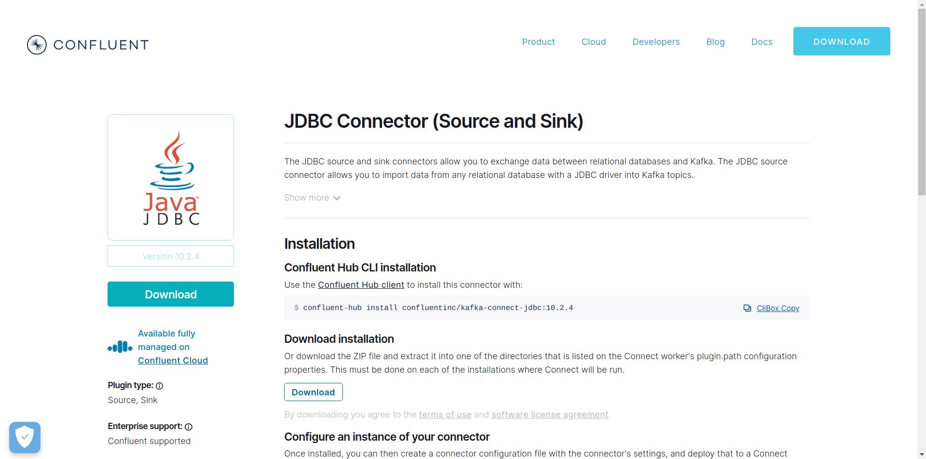Click the outlined Download button for ZIP
926x459 pixels.
pos(313,392)
